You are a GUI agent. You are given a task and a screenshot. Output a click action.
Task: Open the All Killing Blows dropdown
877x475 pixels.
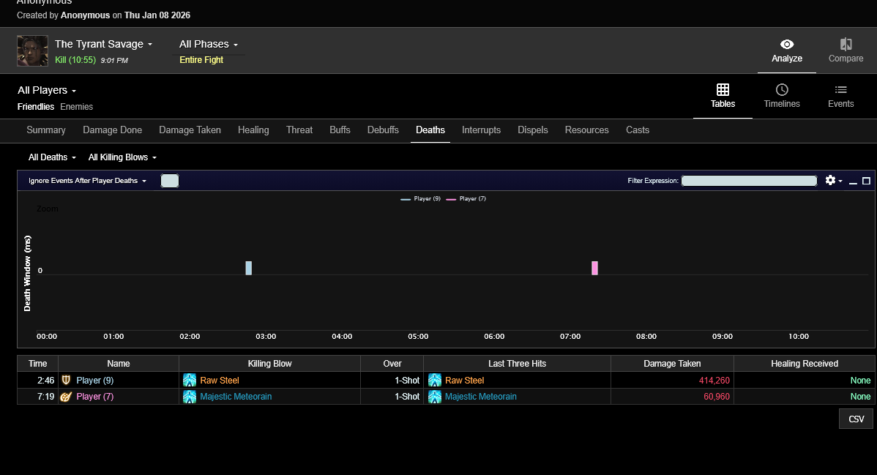122,157
